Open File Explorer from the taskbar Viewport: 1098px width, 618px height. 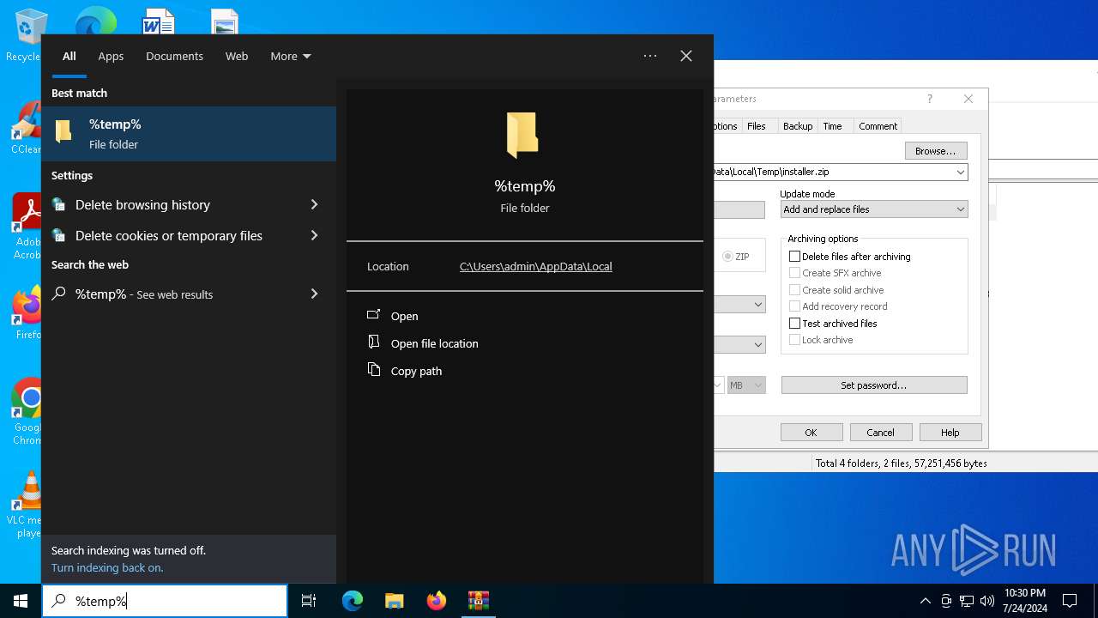(394, 601)
